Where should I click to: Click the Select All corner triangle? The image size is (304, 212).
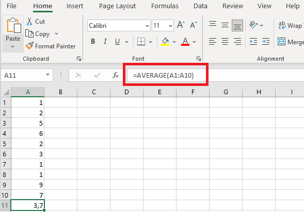(6, 92)
